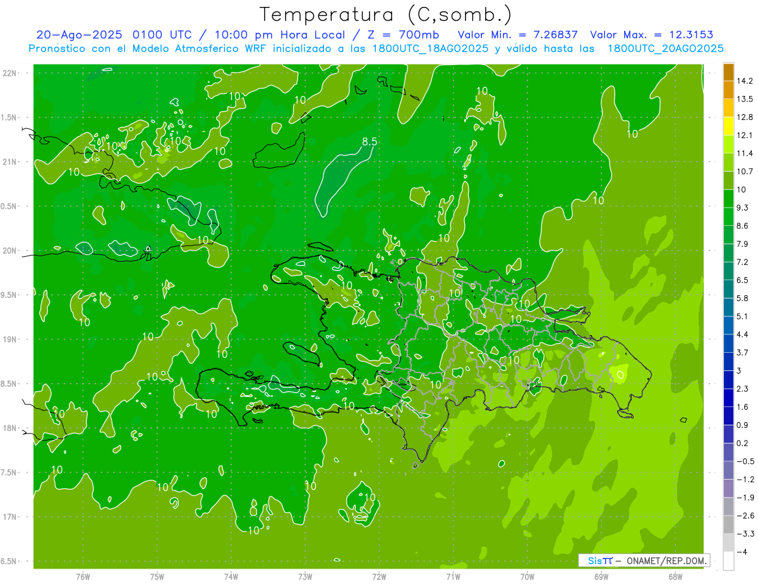The height and width of the screenshot is (585, 758).
Task: Click the '14.2' color scale label
Action: tap(745, 81)
